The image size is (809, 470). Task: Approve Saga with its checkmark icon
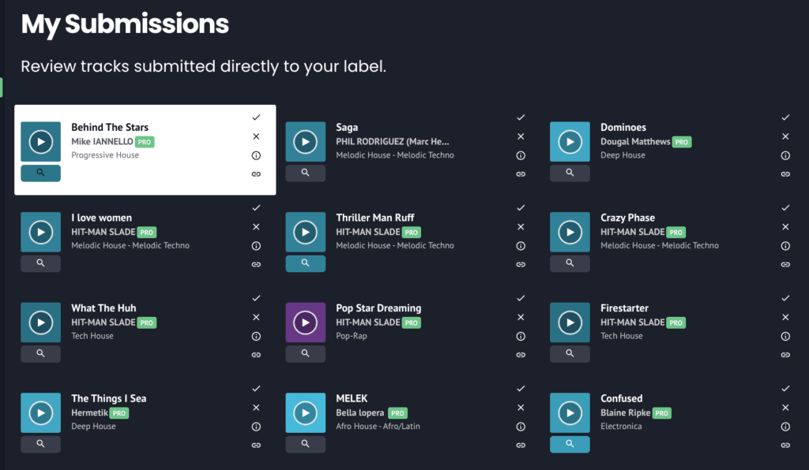coord(521,117)
